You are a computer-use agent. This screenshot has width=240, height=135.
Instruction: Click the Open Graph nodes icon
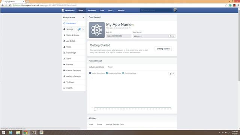64,53
